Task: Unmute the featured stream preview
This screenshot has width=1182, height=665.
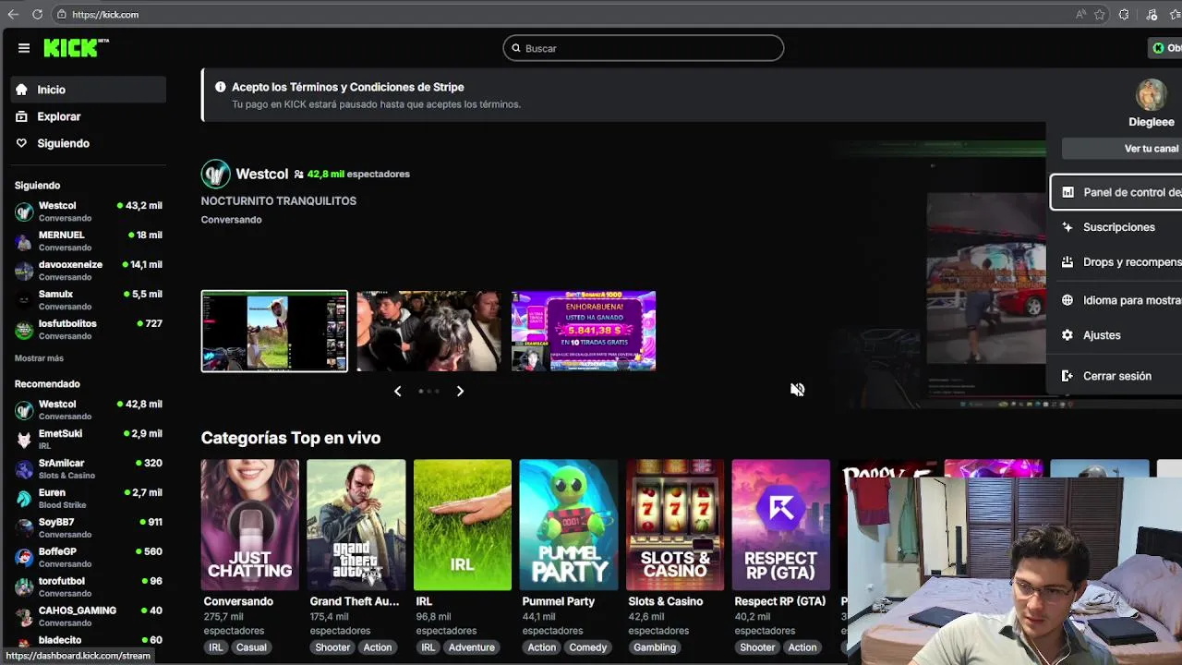Action: pyautogui.click(x=798, y=390)
